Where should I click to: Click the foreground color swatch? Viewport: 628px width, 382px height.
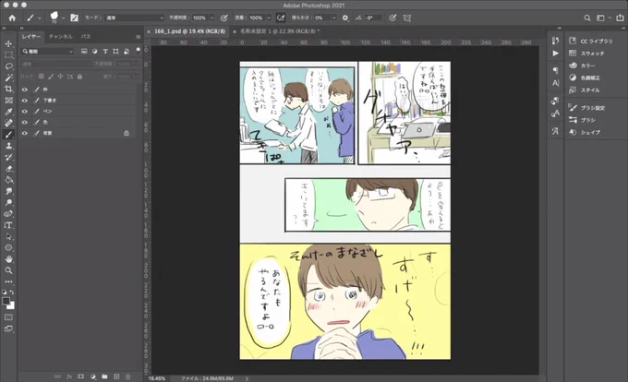[x=6, y=301]
